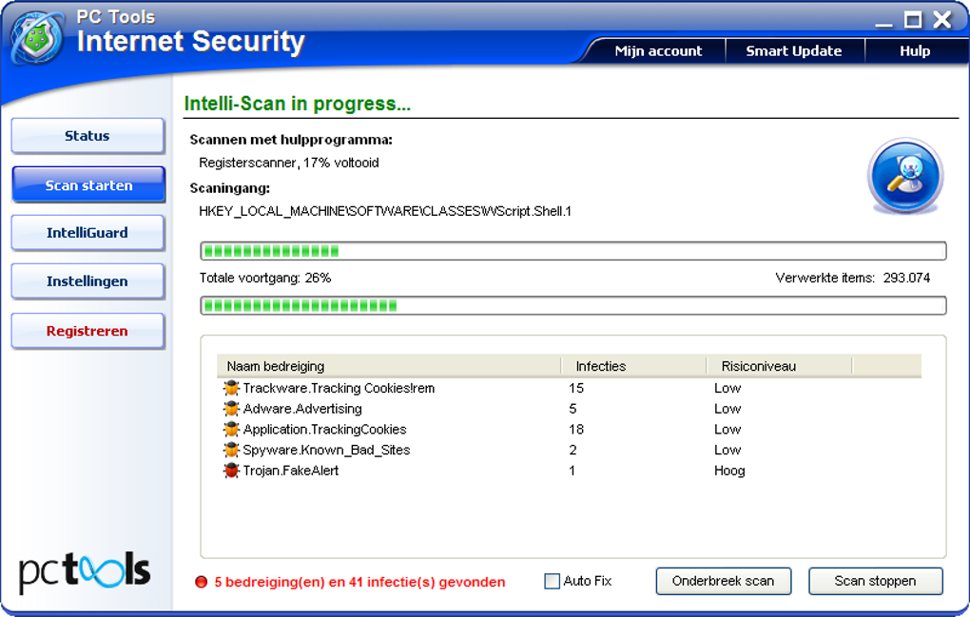Close the Internet Security window

point(942,20)
